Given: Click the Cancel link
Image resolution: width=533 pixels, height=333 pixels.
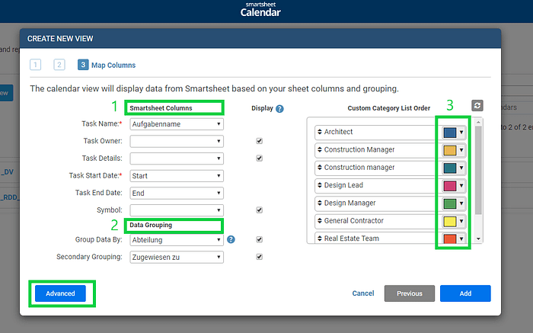Looking at the screenshot, I should [363, 293].
